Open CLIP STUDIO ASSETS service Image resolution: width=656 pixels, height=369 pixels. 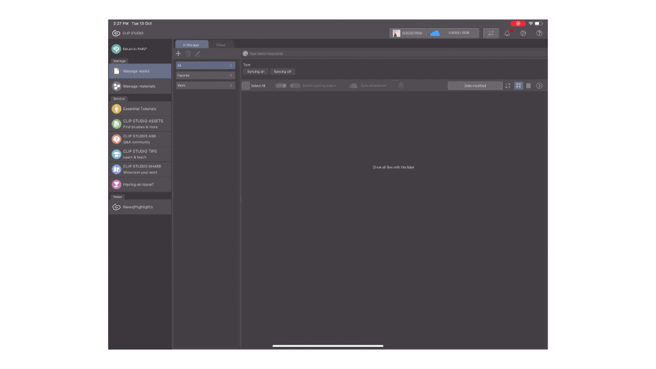[140, 124]
